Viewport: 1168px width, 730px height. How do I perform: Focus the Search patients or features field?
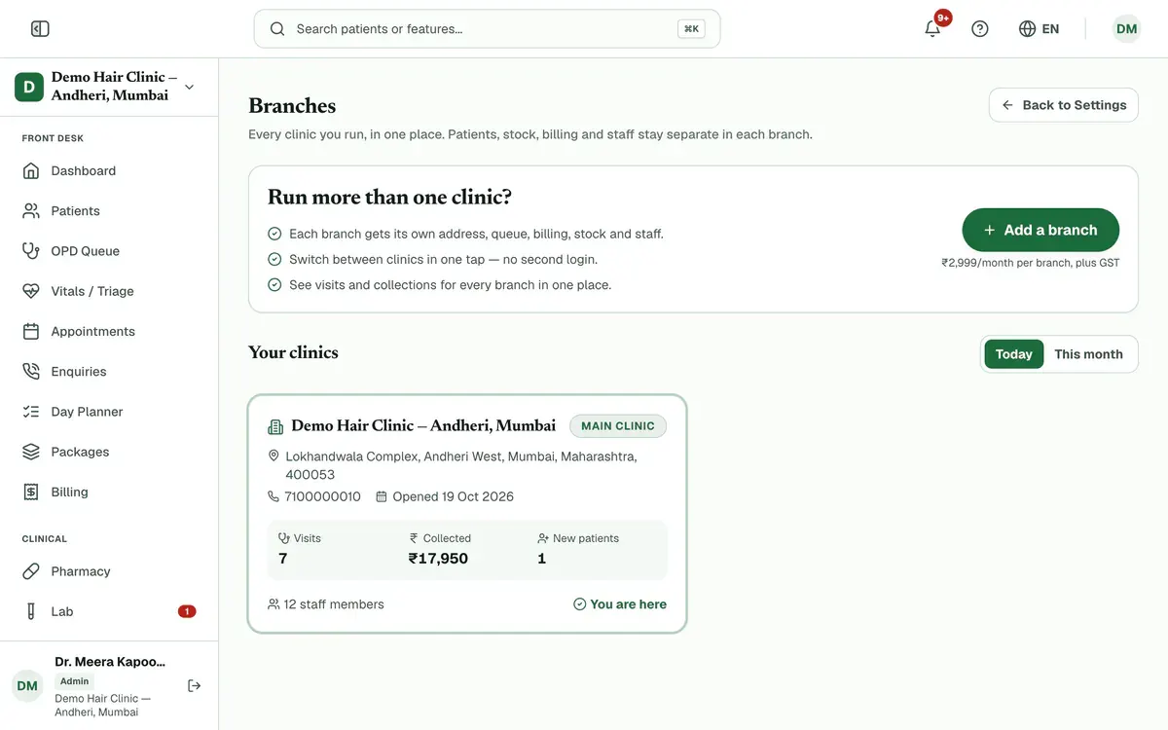coord(487,29)
